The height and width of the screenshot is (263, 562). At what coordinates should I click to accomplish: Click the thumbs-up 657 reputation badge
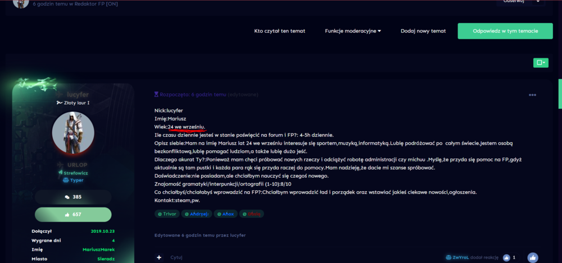pyautogui.click(x=73, y=214)
